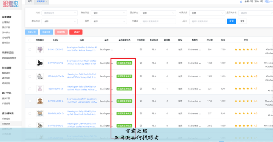Tick the checkbox for the Snowy Owl row

pyautogui.click(x=30, y=76)
